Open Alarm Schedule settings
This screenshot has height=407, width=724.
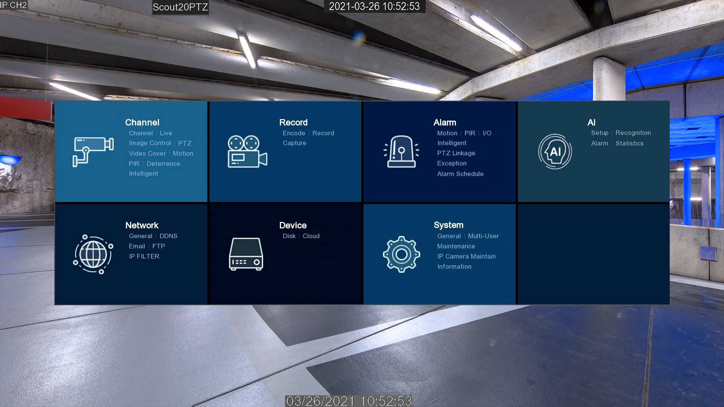[460, 174]
